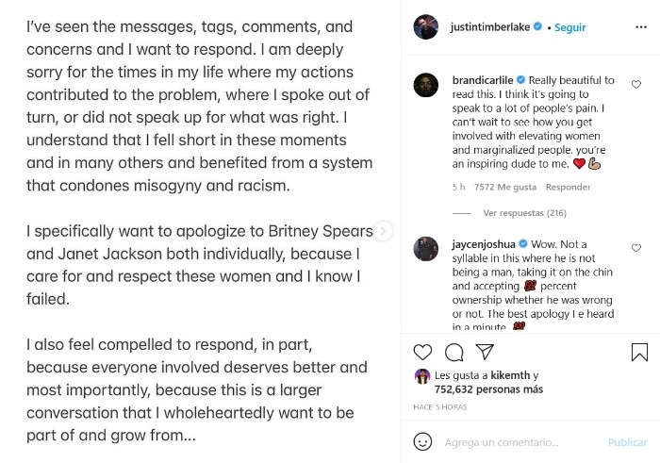Click the Seguir follow button

(x=569, y=27)
